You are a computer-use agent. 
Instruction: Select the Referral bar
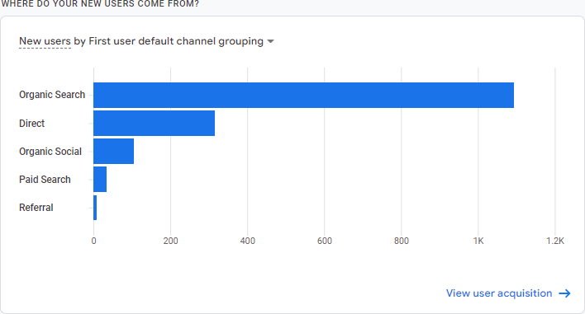click(95, 208)
